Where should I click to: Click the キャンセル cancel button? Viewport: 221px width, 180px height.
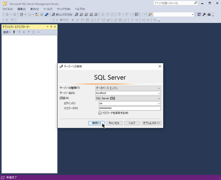(x=115, y=123)
